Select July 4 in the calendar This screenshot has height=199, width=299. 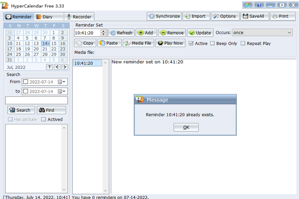pyautogui.click(x=18, y=38)
